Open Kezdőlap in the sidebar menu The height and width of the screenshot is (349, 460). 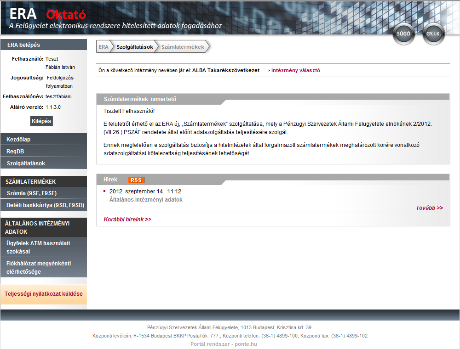pyautogui.click(x=44, y=139)
